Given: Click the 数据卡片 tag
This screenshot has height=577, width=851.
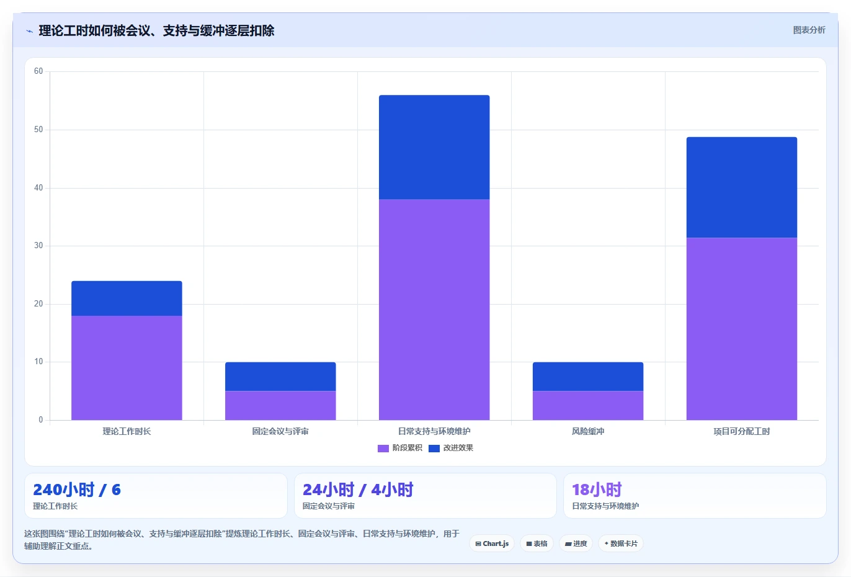Looking at the screenshot, I should [x=621, y=543].
